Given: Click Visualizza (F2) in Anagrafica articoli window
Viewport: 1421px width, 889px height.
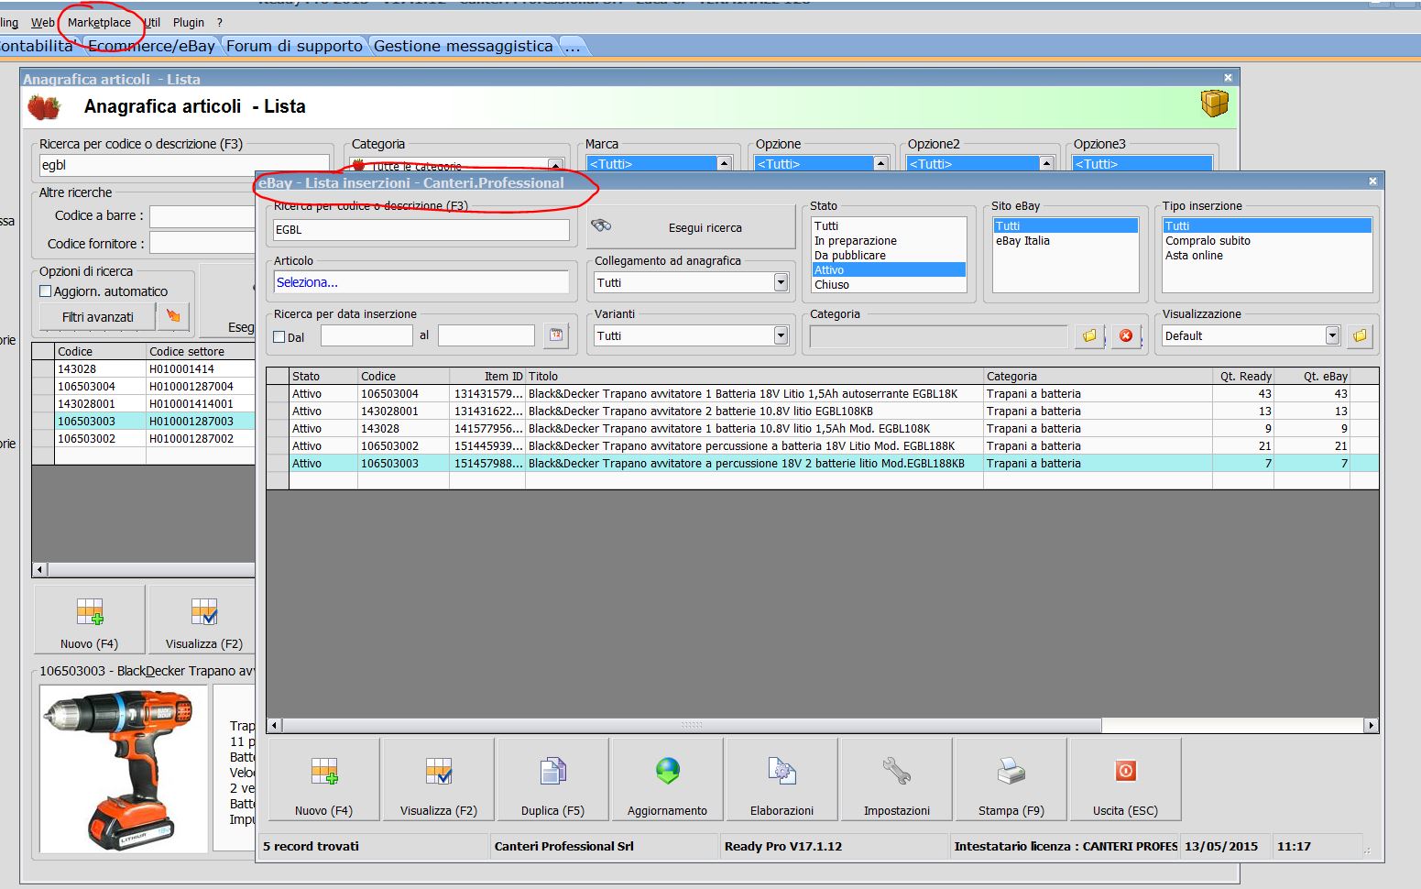Looking at the screenshot, I should (203, 619).
